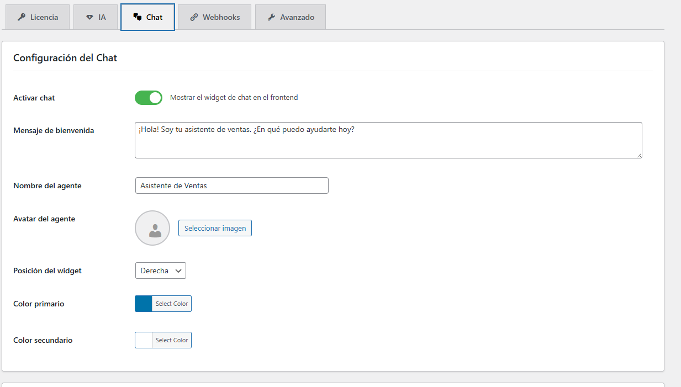681x387 pixels.
Task: Click the diamond icon on IA tab
Action: (89, 17)
